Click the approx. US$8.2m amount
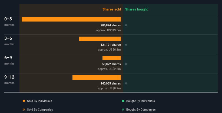 tap(109, 88)
